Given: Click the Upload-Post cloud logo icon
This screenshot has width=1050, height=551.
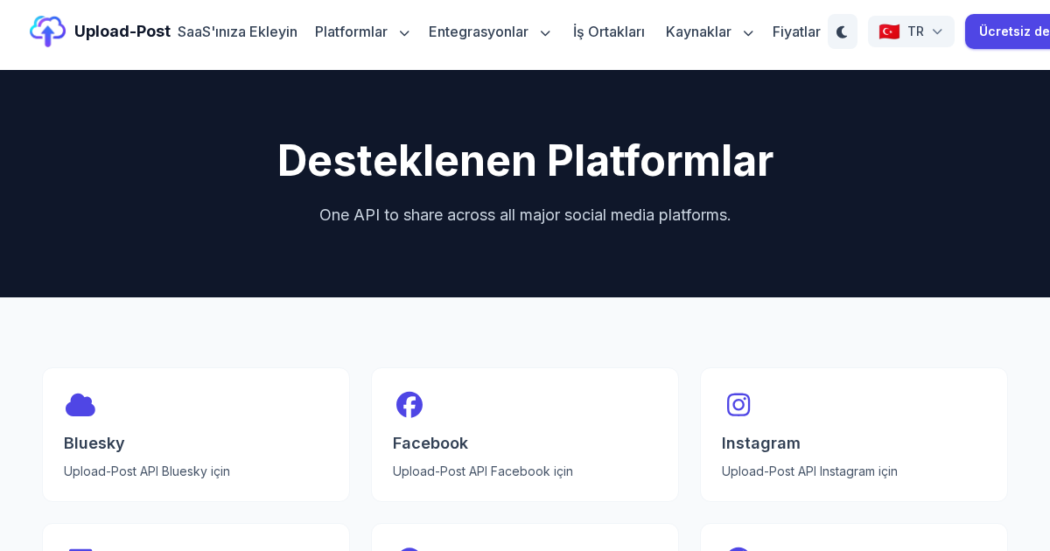Looking at the screenshot, I should [47, 31].
